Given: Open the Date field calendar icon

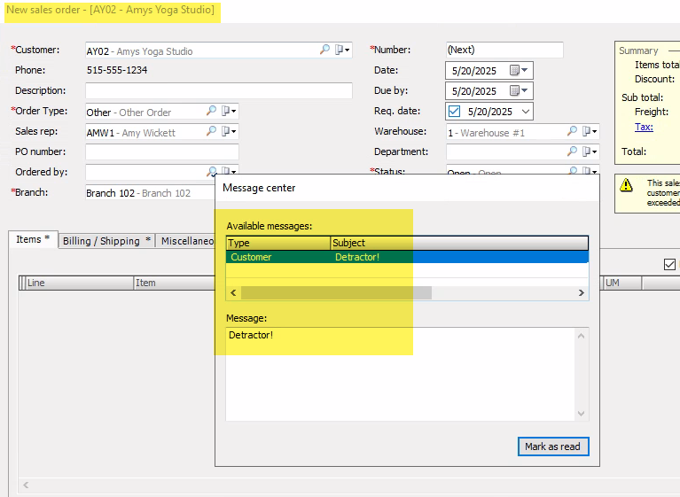Looking at the screenshot, I should coord(514,70).
